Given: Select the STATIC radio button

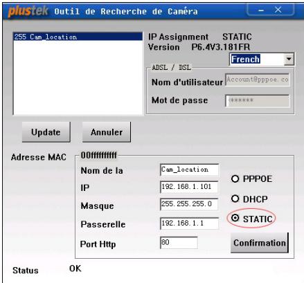Looking at the screenshot, I should pos(235,218).
